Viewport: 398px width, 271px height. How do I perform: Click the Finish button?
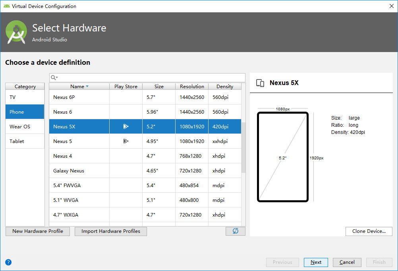[379, 262]
